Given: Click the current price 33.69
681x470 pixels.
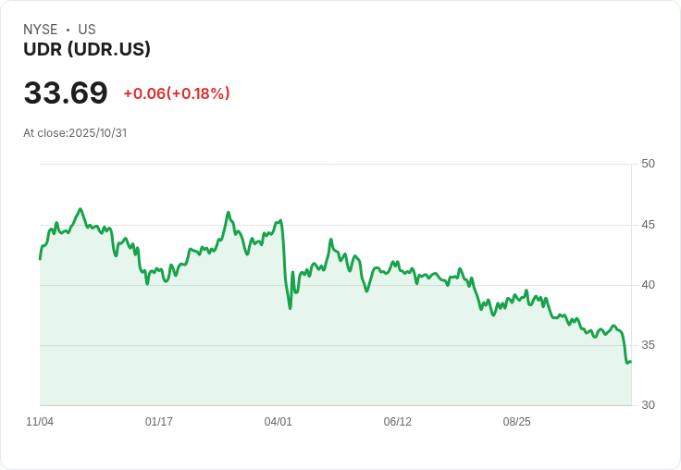Looking at the screenshot, I should pyautogui.click(x=66, y=93).
